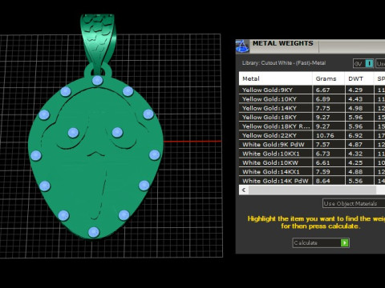Click the 10.76 grams cell
The height and width of the screenshot is (288, 385).
pos(329,135)
